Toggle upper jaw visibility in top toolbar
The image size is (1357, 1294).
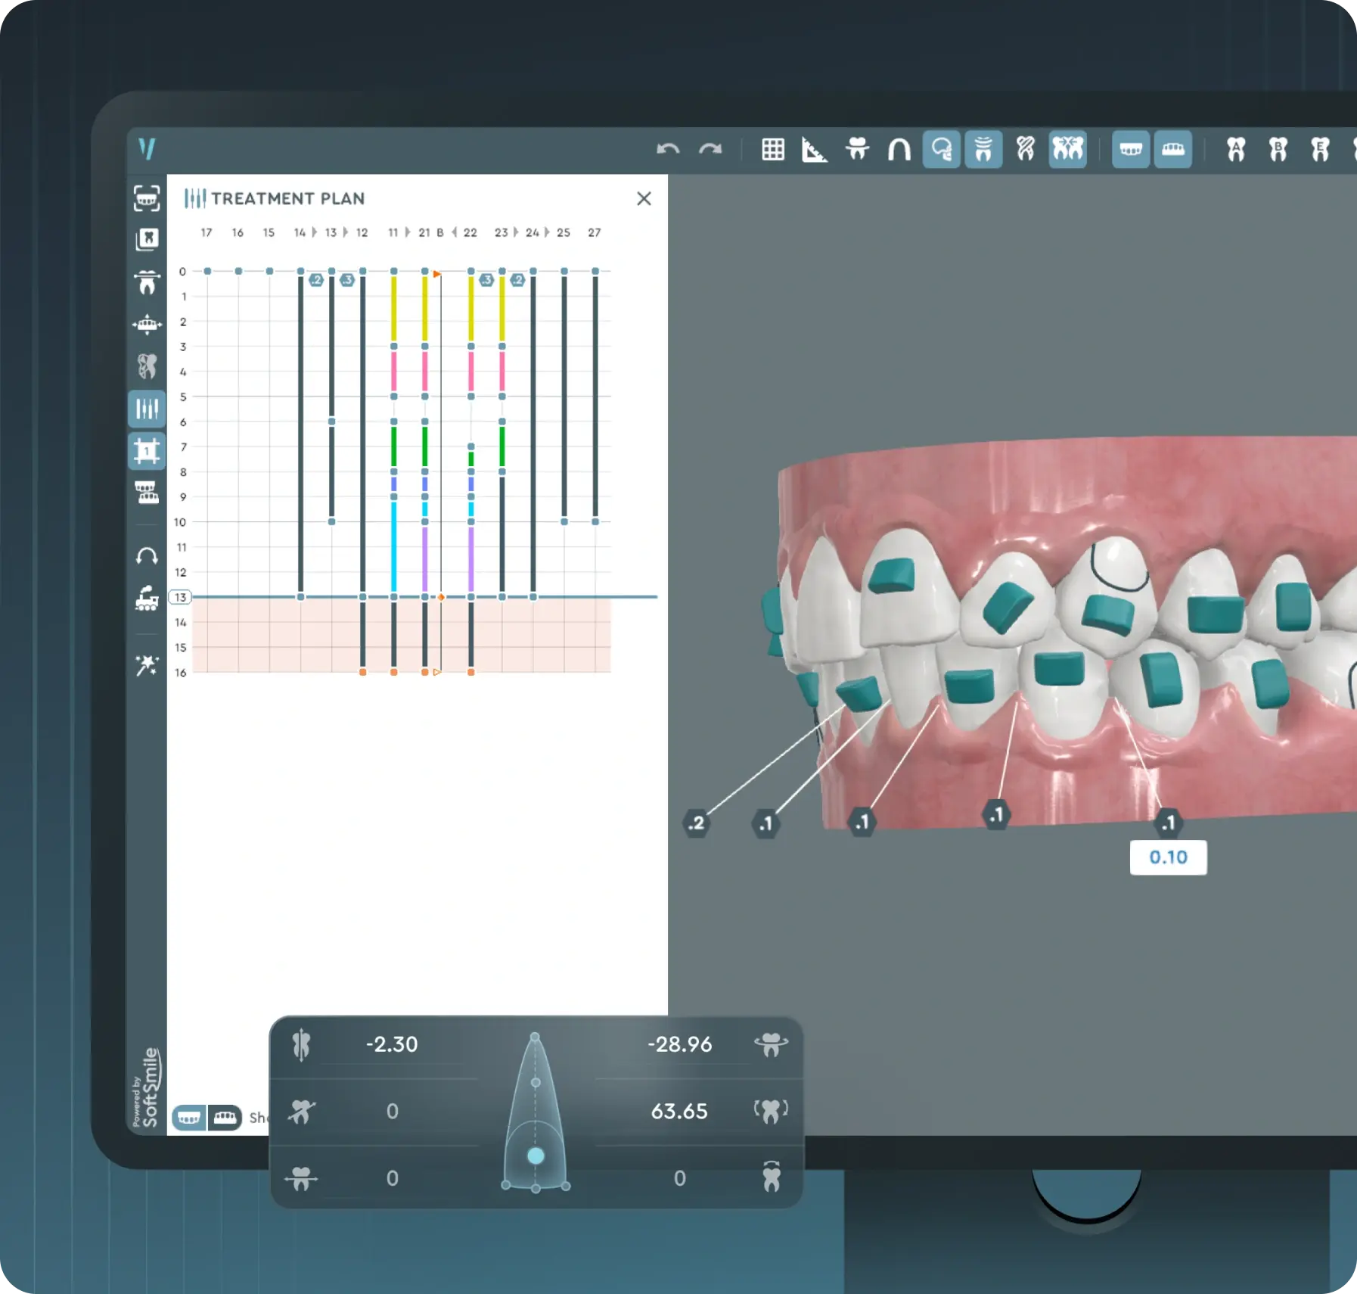coord(1131,149)
